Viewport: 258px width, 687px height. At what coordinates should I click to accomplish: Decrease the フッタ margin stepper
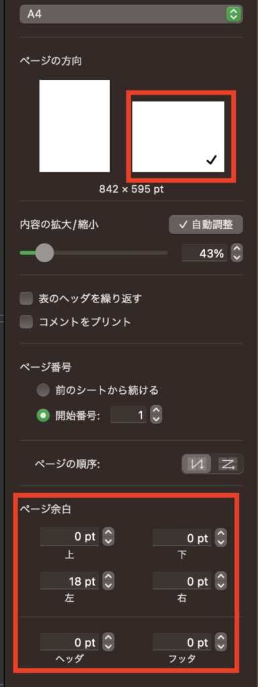[222, 647]
